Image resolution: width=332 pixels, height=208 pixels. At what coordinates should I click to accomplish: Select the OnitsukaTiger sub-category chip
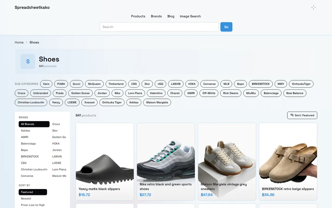pyautogui.click(x=301, y=84)
